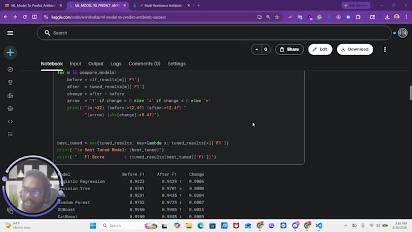Open the Google Translate extension icon
Viewport: 412px width, 232px height.
[x=300, y=17]
